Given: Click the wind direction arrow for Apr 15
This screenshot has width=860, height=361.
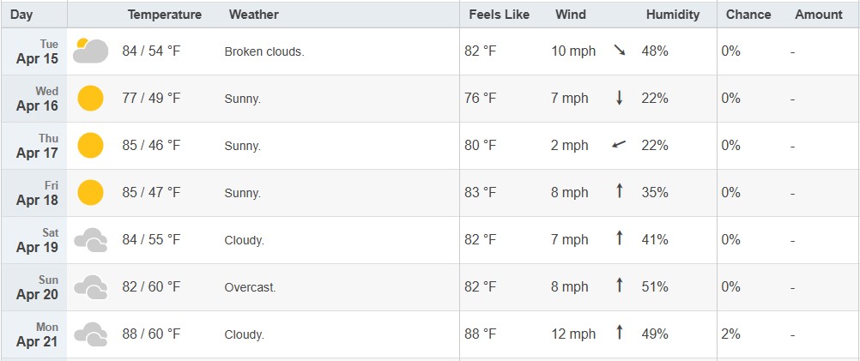Looking at the screenshot, I should click(x=620, y=51).
